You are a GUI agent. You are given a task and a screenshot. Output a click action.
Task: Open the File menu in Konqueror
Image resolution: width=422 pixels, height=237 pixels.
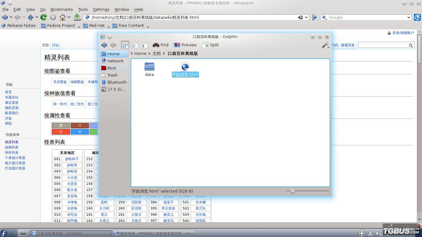pyautogui.click(x=6, y=9)
